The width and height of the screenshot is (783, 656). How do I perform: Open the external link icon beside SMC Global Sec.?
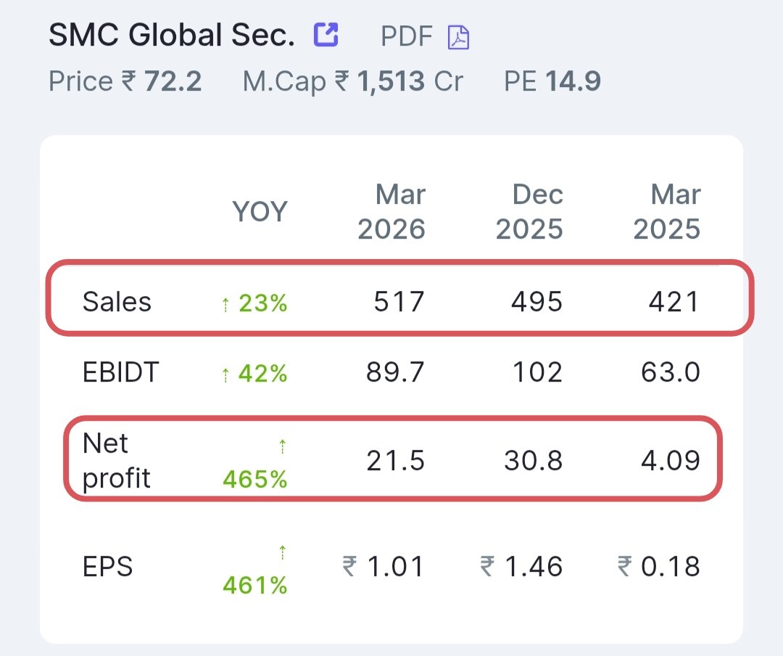tap(326, 35)
